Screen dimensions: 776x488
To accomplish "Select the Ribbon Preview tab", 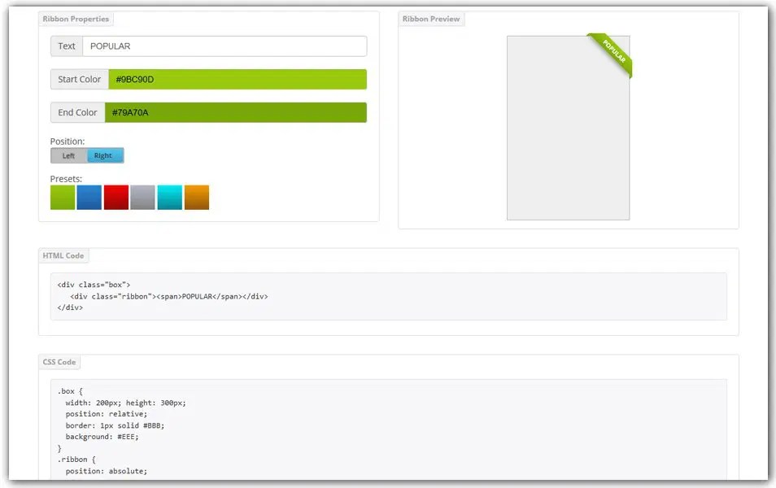I will coord(431,19).
